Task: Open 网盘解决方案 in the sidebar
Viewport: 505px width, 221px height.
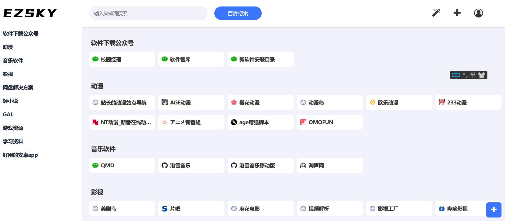Action: [x=18, y=88]
